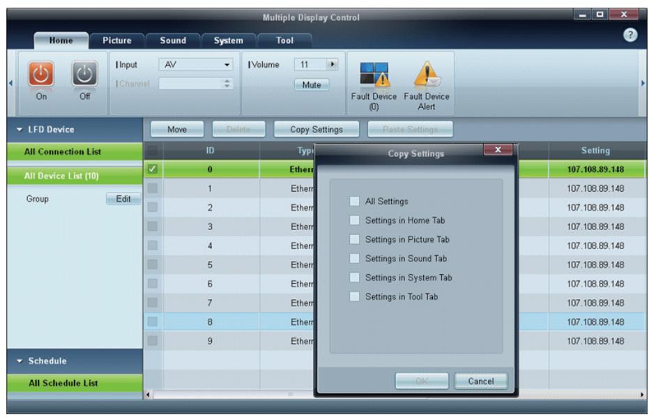Increase the volume with the arrow button
Image resolution: width=649 pixels, height=417 pixels.
pyautogui.click(x=332, y=64)
